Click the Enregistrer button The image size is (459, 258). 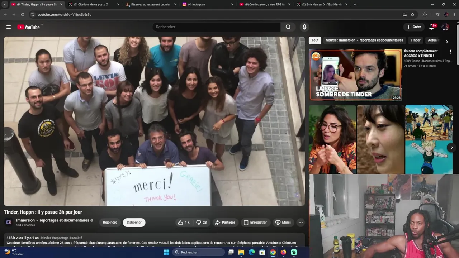point(255,223)
